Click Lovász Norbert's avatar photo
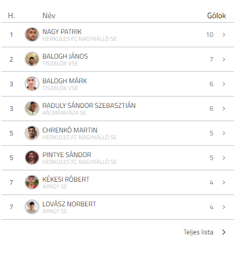 pyautogui.click(x=32, y=207)
